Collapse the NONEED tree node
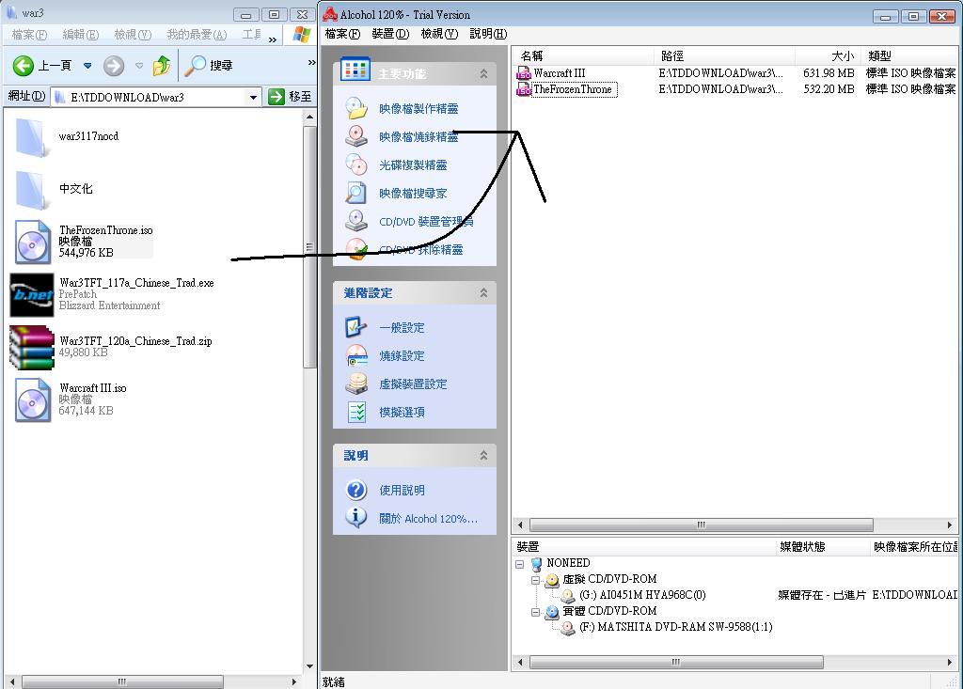The width and height of the screenshot is (963, 689). pyautogui.click(x=519, y=563)
